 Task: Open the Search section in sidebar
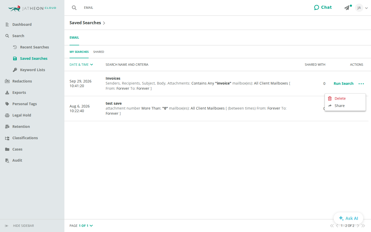point(18,36)
